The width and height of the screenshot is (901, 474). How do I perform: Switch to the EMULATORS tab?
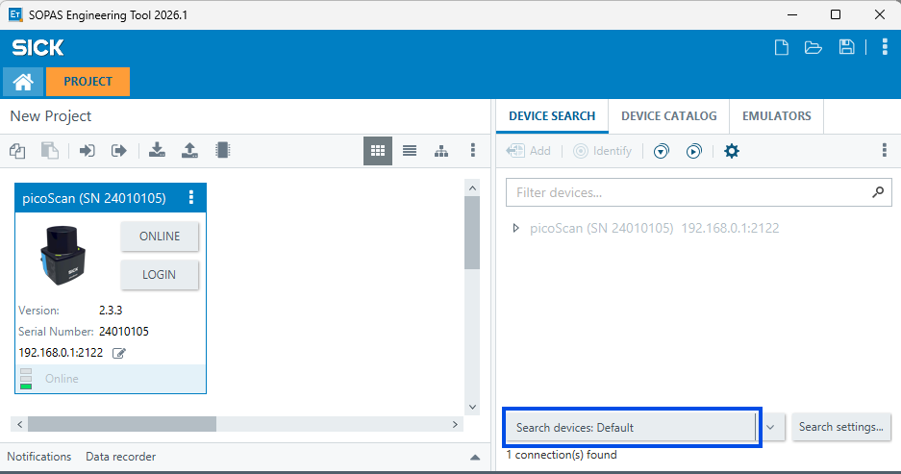pos(776,116)
